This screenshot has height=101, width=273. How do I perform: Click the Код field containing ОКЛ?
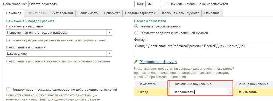pyautogui.click(x=153, y=4)
